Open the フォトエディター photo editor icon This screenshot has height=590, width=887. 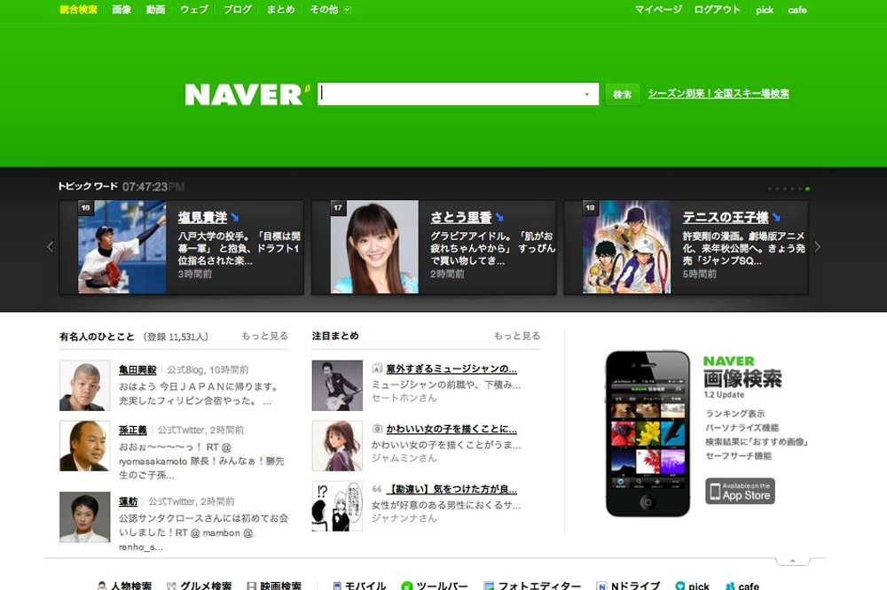[x=489, y=586]
